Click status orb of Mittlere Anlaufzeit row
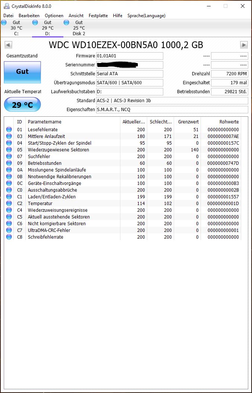 tap(9, 136)
